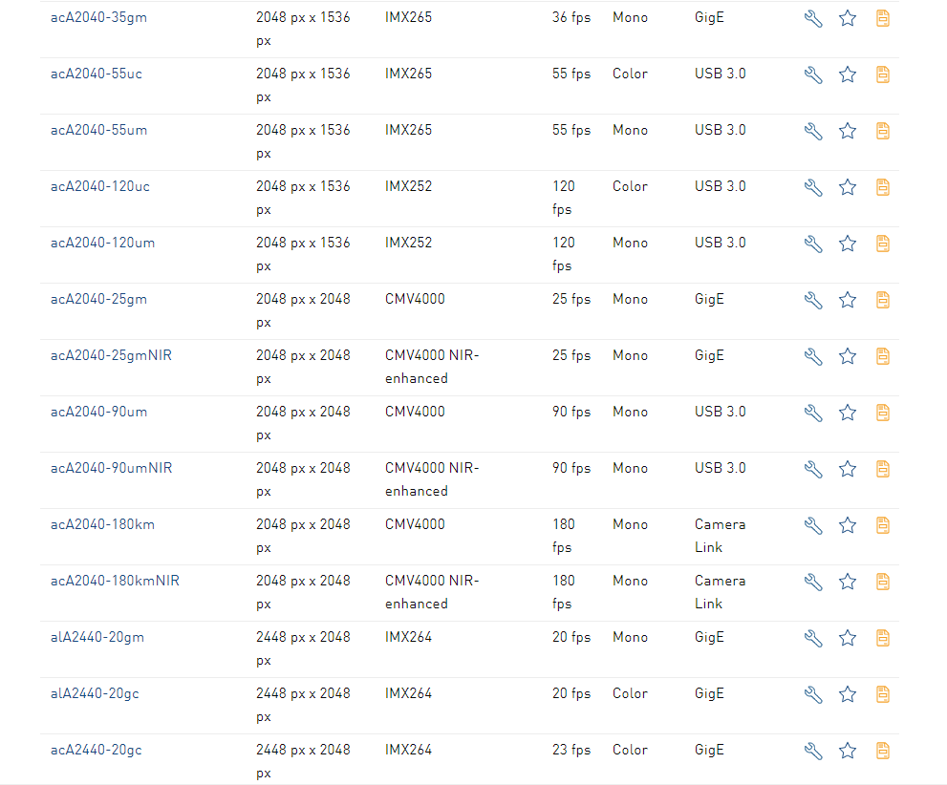Open the document icon for acA2040-180km
The height and width of the screenshot is (785, 947).
(x=883, y=525)
